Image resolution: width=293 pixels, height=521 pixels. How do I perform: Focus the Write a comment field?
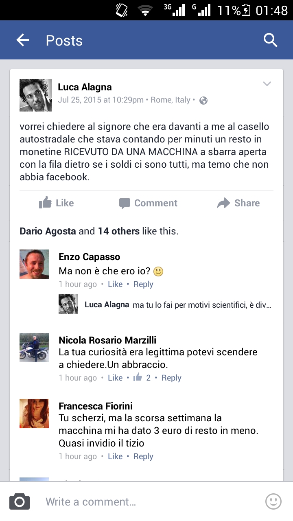click(x=151, y=501)
